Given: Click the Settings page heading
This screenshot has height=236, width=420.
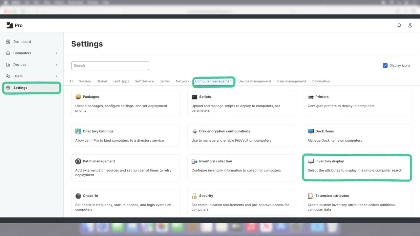Looking at the screenshot, I should (x=87, y=44).
